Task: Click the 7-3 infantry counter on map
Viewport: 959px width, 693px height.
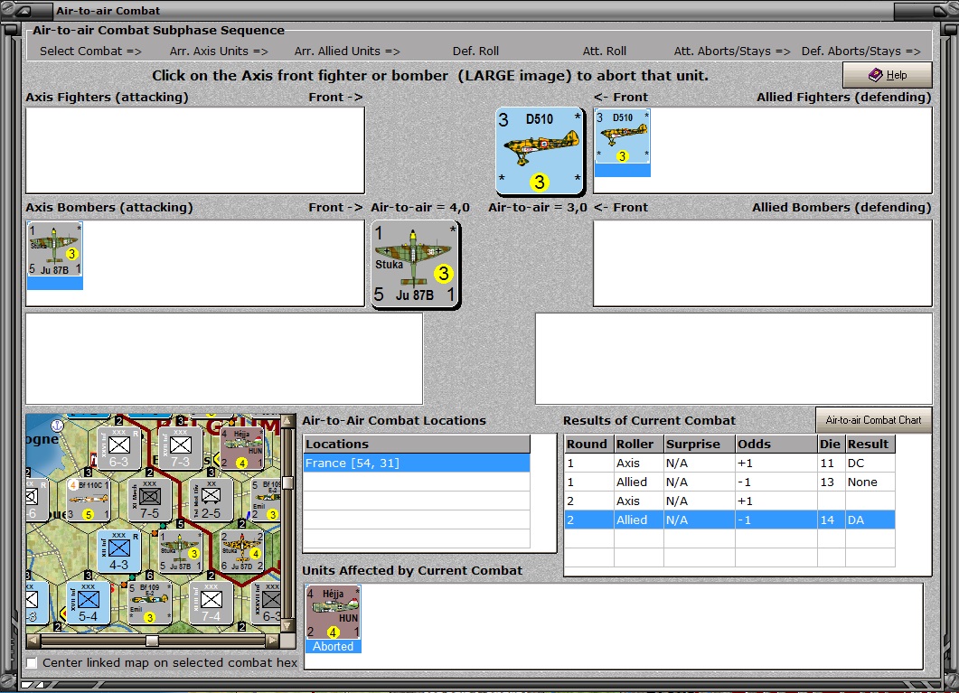Action: [x=181, y=449]
